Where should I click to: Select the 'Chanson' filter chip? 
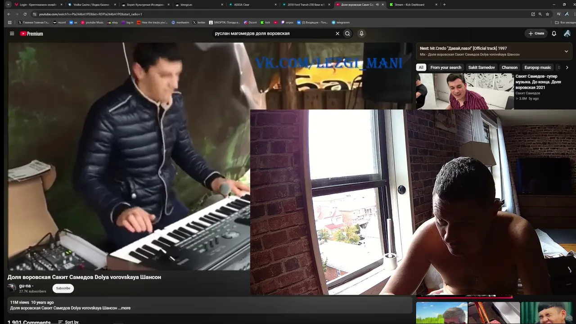510,67
